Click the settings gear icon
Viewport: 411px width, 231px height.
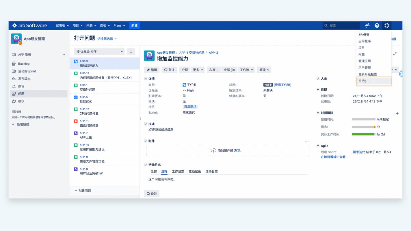click(x=386, y=25)
